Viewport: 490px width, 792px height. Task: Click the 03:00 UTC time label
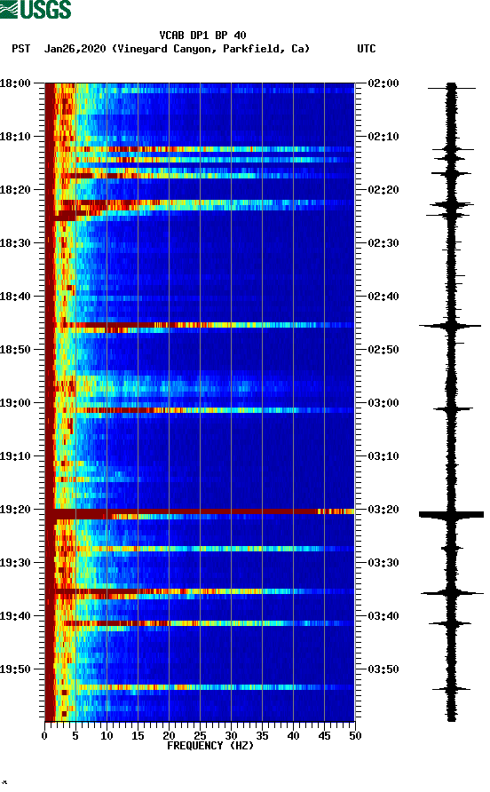click(383, 403)
